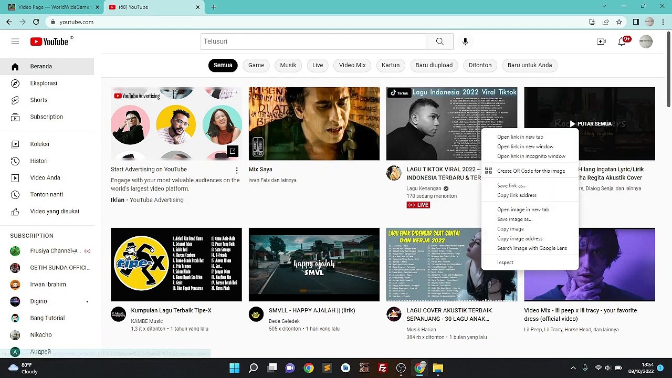Bookmark page with star icon
This screenshot has height=378, width=672.
tap(619, 22)
